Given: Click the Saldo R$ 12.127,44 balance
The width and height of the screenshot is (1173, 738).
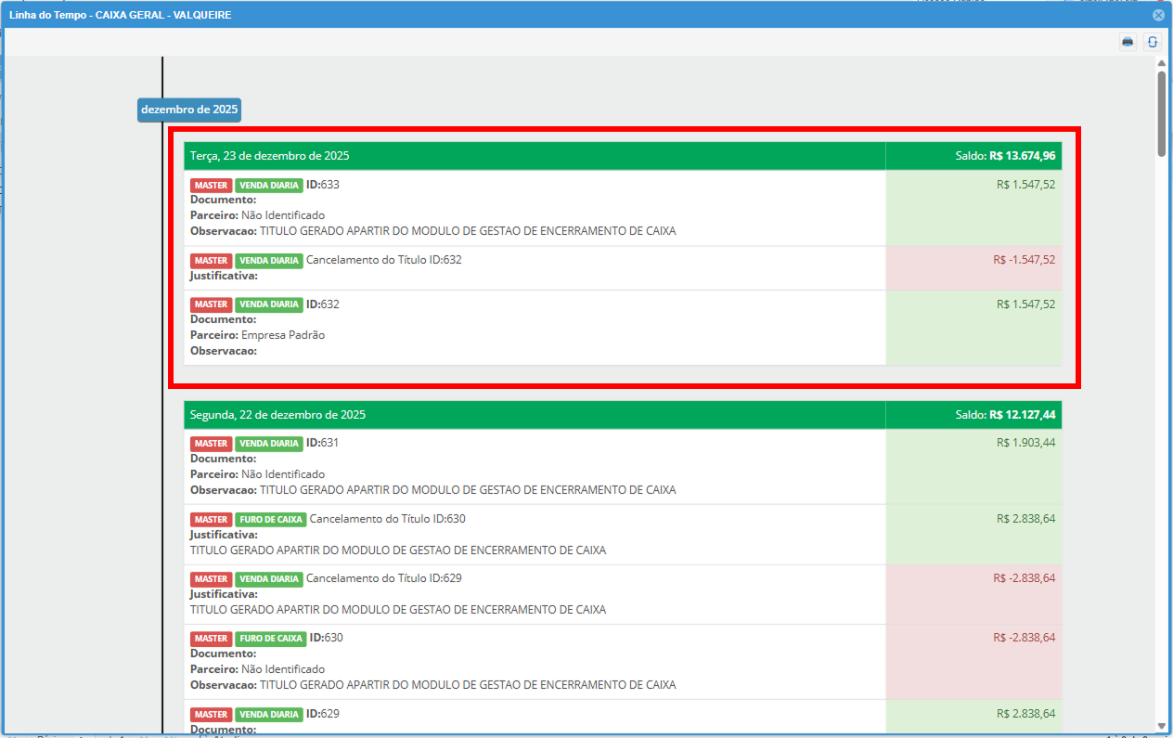Looking at the screenshot, I should coord(1006,415).
